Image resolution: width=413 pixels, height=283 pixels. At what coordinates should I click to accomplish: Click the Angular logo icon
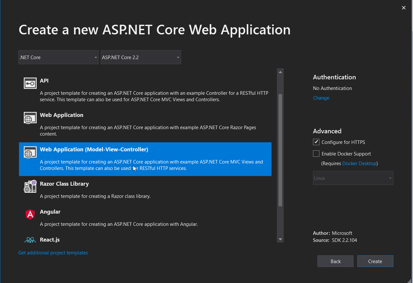(30, 214)
